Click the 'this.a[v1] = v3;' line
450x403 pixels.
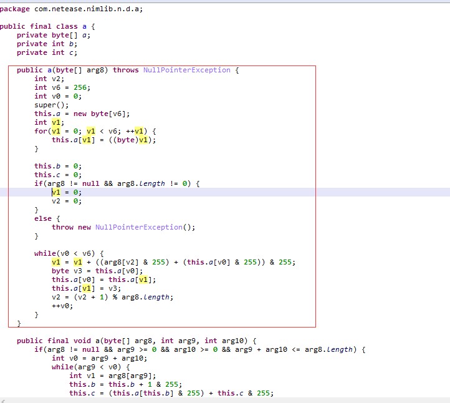point(87,288)
